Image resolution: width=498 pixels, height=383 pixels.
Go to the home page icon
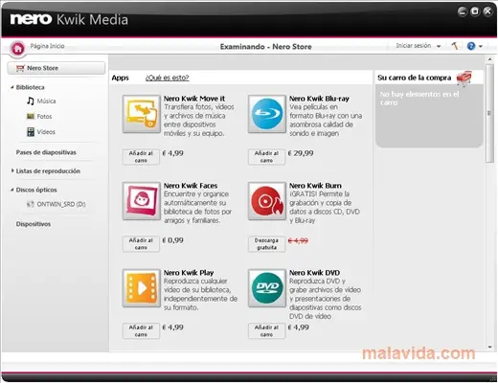pyautogui.click(x=17, y=49)
